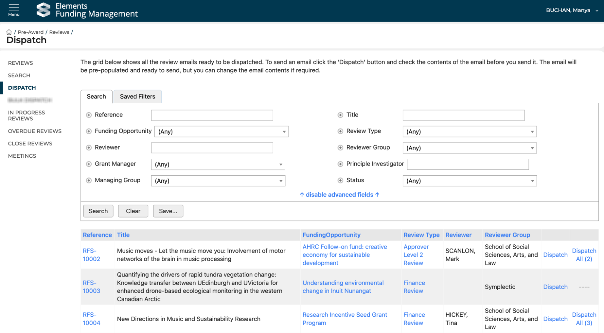Expand the Review Type dropdown
The width and height of the screenshot is (604, 333).
(x=469, y=132)
